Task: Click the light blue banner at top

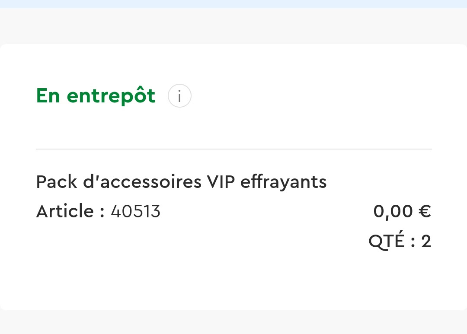Action: (x=233, y=4)
